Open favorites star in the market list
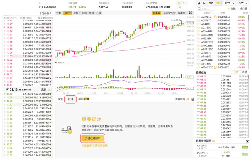The height and width of the screenshot is (160, 250). click(x=199, y=3)
